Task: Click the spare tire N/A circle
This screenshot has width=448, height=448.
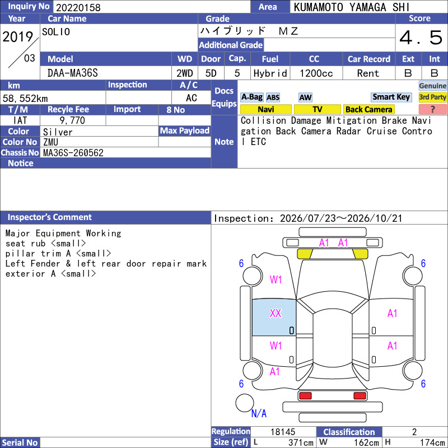Action: click(245, 403)
